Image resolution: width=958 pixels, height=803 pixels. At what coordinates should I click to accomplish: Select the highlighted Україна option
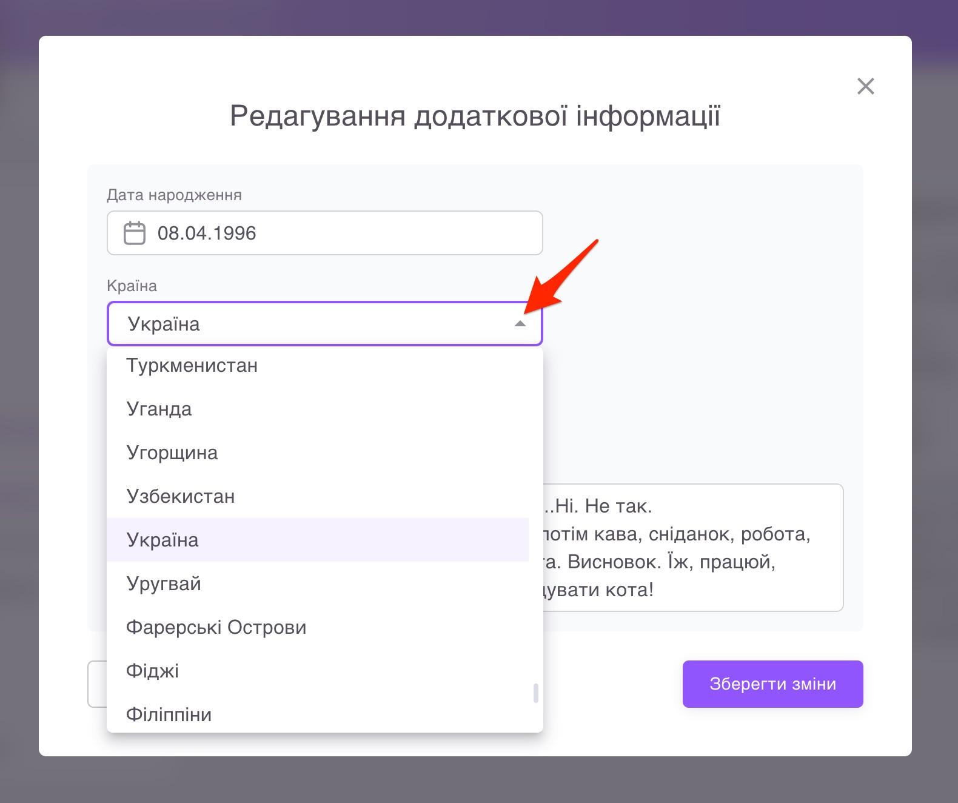(162, 540)
